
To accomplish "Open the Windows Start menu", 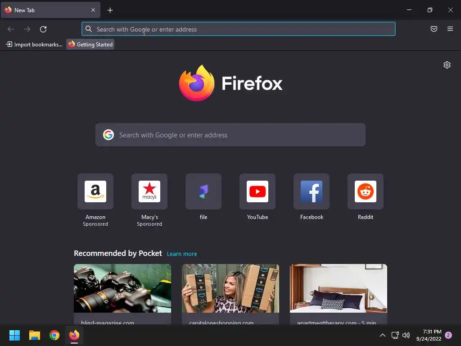I will [x=14, y=335].
